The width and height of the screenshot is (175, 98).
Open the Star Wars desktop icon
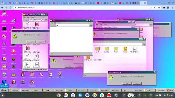pyautogui.click(x=13, y=60)
